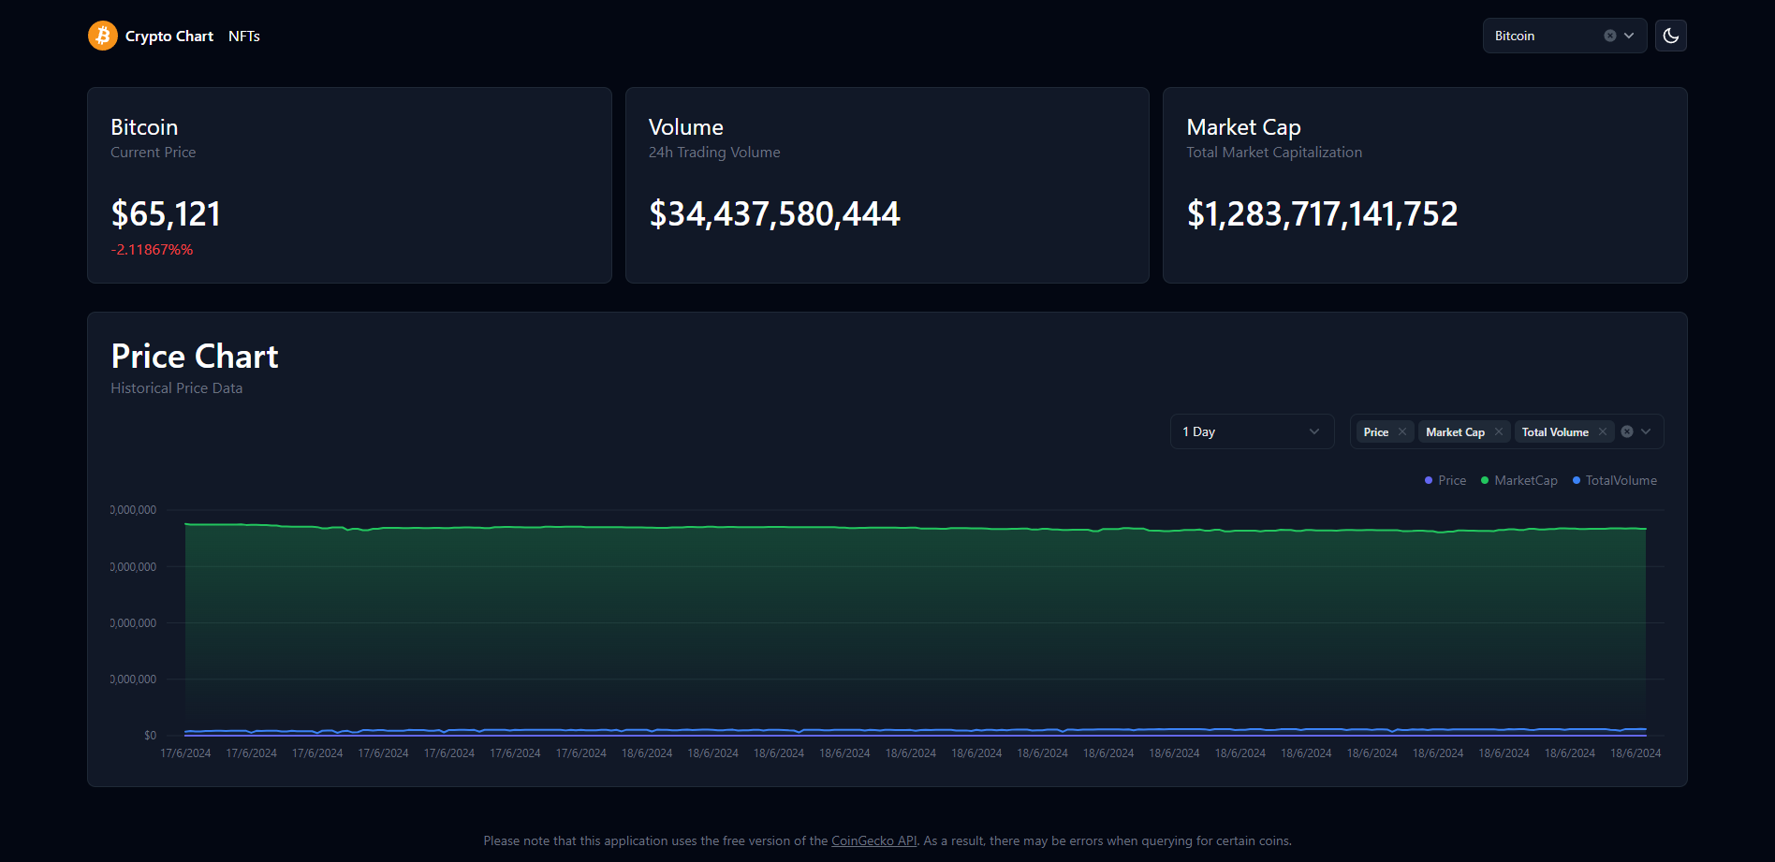Open the CoinGecko API link
1775x862 pixels.
pyautogui.click(x=873, y=840)
